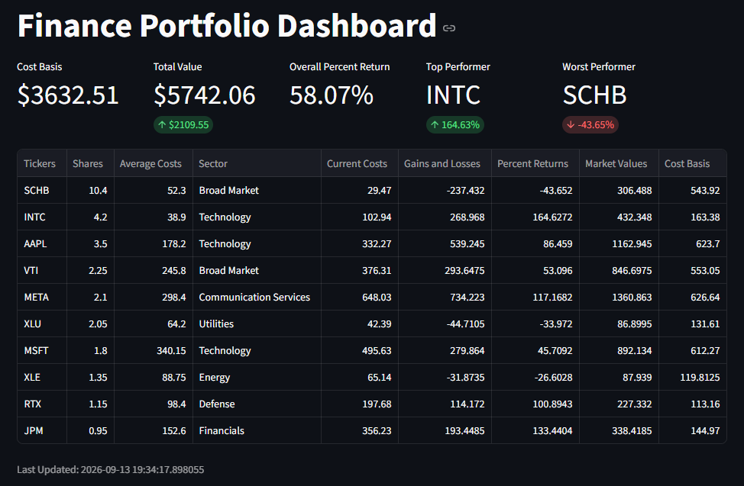Screen dimensions: 744x486
Task: Sort by the Current Costs column header
Action: [x=359, y=163]
